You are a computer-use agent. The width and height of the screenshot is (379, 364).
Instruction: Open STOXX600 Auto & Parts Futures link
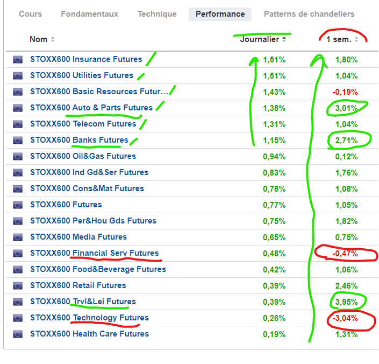[91, 108]
